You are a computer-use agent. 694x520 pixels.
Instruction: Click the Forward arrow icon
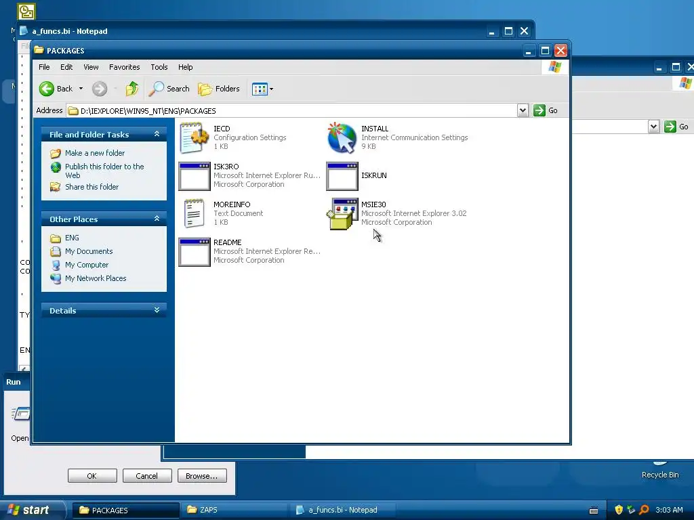tap(100, 89)
